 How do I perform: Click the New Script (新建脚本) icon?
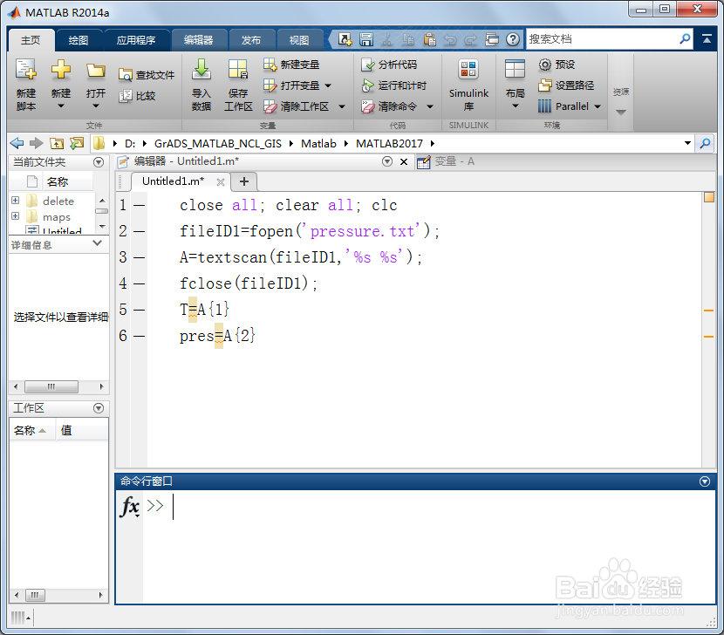click(x=26, y=70)
